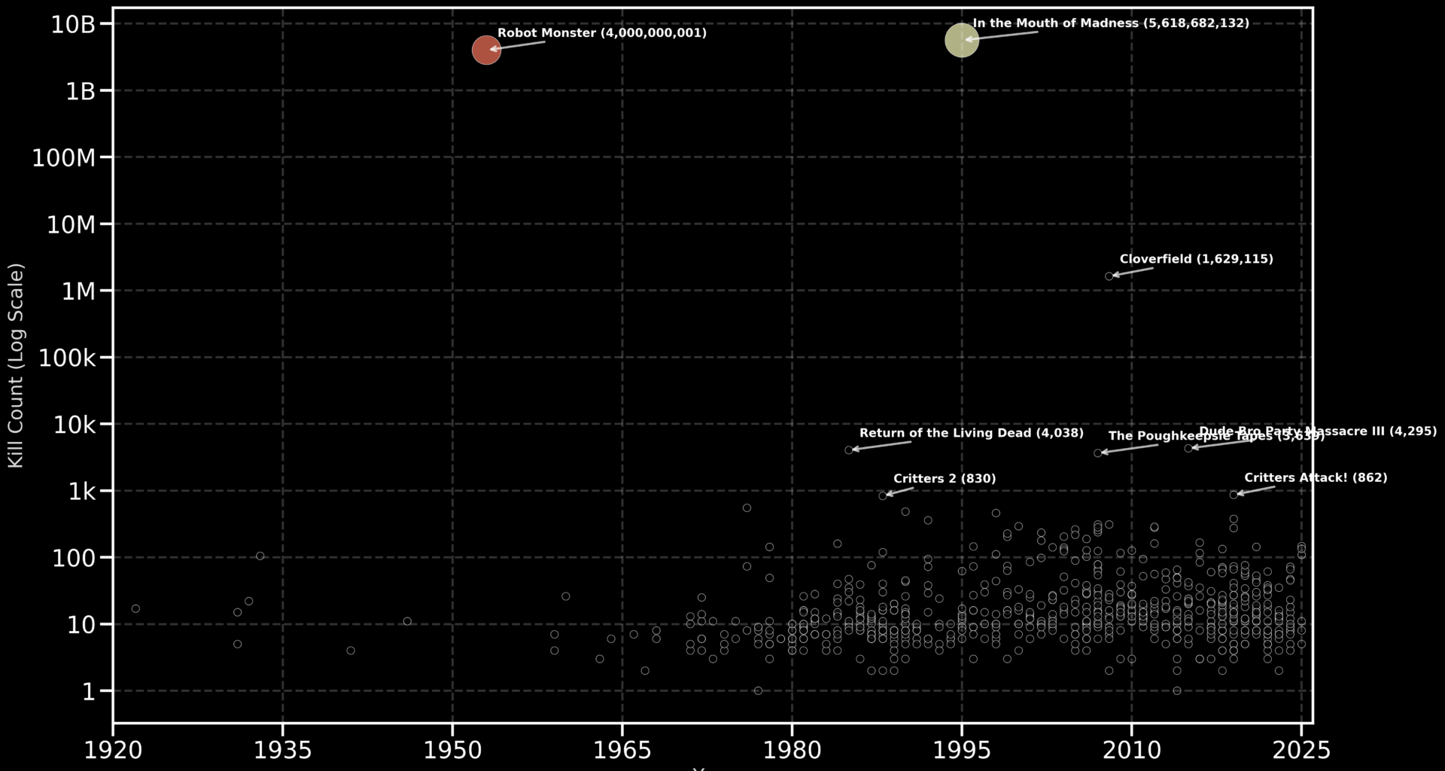Select the Critters Attack! data point

click(1234, 495)
